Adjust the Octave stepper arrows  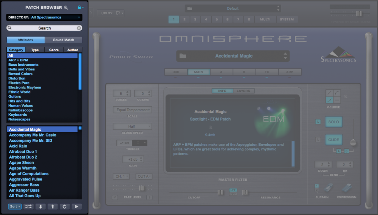[x=149, y=93]
